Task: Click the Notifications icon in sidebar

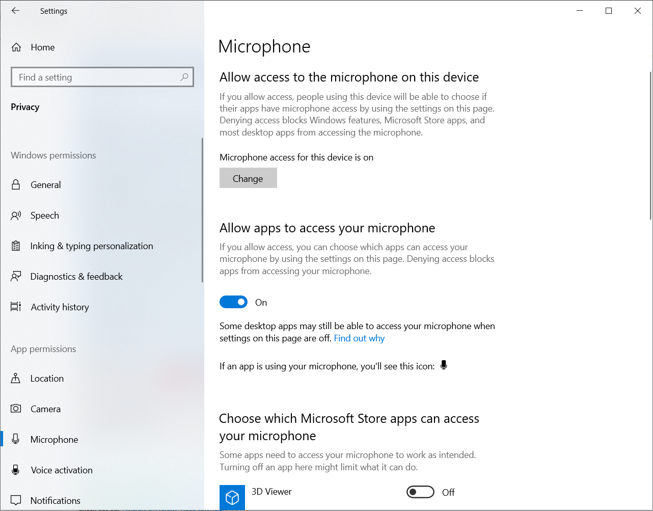Action: click(x=16, y=500)
